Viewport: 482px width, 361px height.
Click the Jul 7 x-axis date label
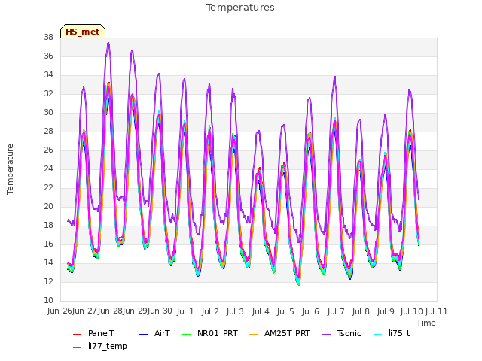click(336, 311)
